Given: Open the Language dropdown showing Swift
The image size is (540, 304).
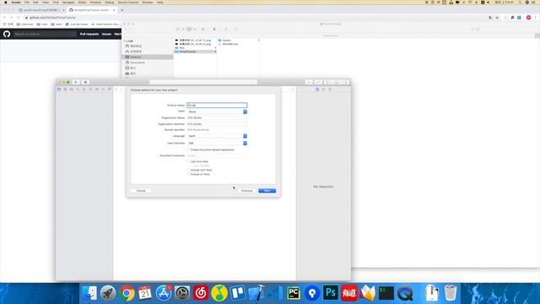Looking at the screenshot, I should (x=217, y=136).
